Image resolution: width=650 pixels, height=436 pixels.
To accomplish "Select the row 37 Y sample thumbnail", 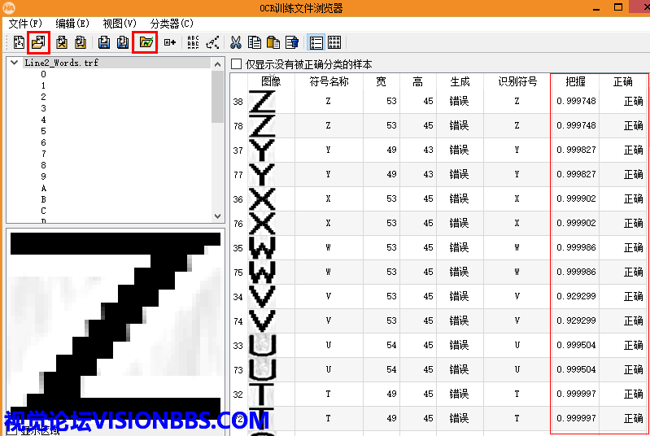I will point(262,150).
